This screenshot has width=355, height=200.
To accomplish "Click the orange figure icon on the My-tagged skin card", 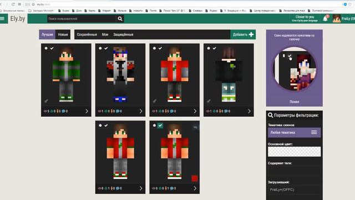I will pyautogui.click(x=166, y=188).
